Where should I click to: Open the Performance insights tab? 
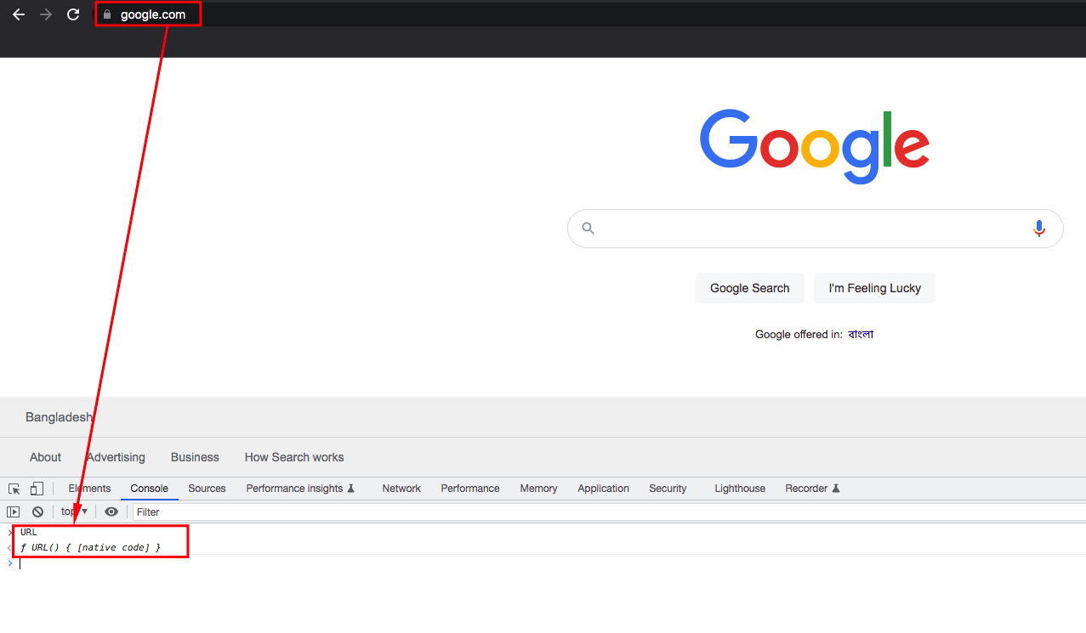[x=300, y=489]
